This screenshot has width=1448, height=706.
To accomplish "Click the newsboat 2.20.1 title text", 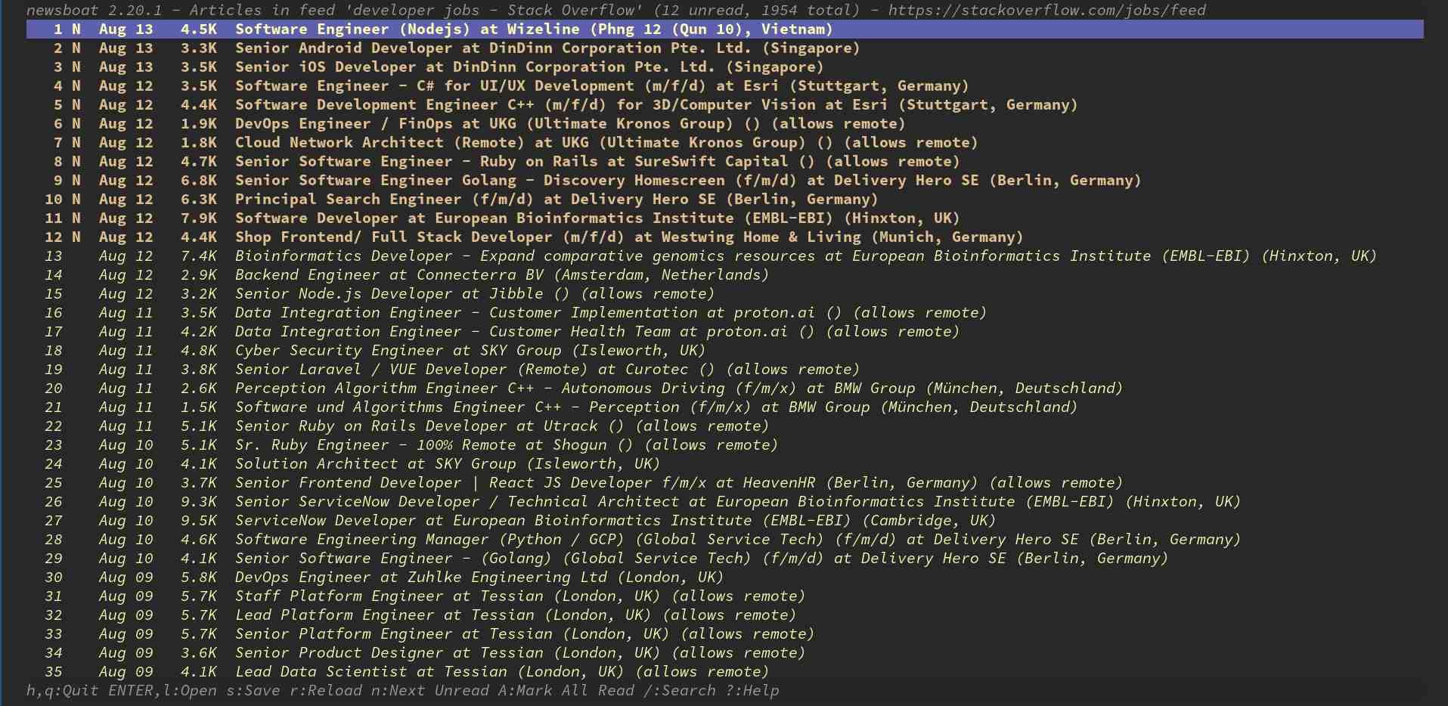I will pyautogui.click(x=95, y=11).
